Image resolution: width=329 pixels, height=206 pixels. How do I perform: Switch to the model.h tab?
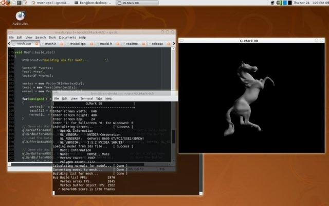point(106,44)
